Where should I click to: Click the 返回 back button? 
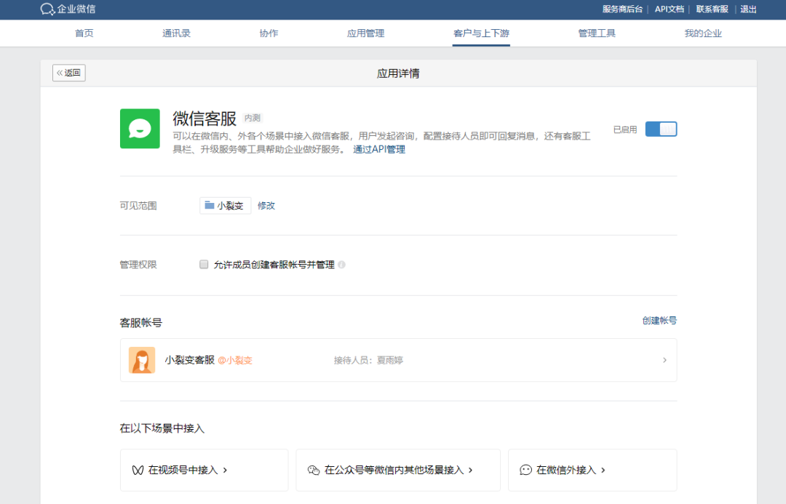pos(68,73)
